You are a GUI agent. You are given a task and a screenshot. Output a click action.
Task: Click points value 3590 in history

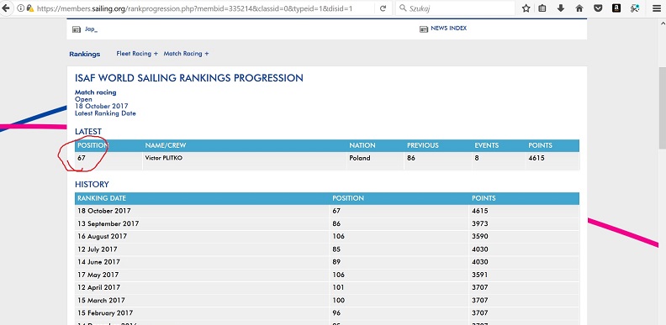[x=480, y=236]
